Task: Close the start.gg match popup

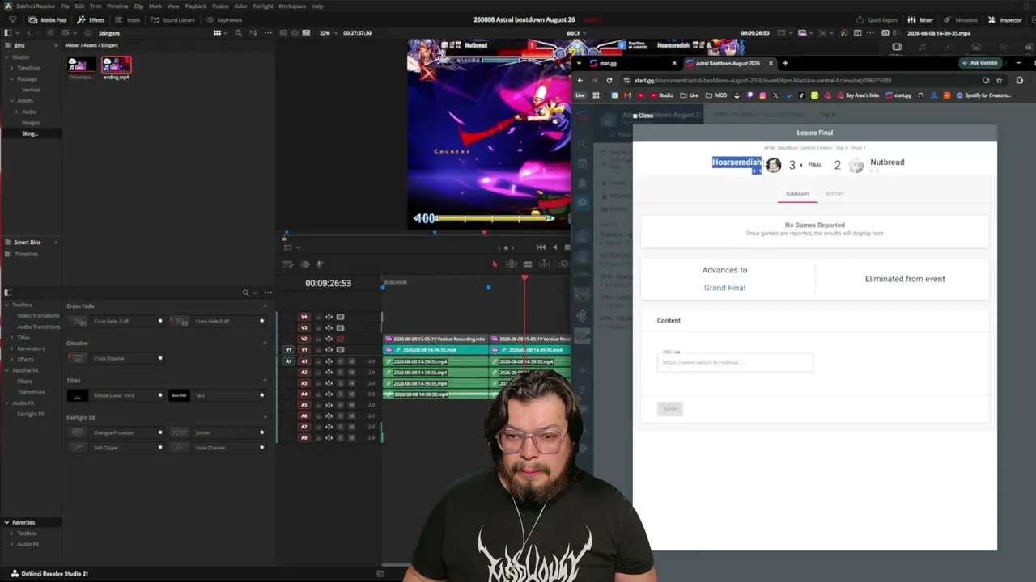Action: point(643,116)
